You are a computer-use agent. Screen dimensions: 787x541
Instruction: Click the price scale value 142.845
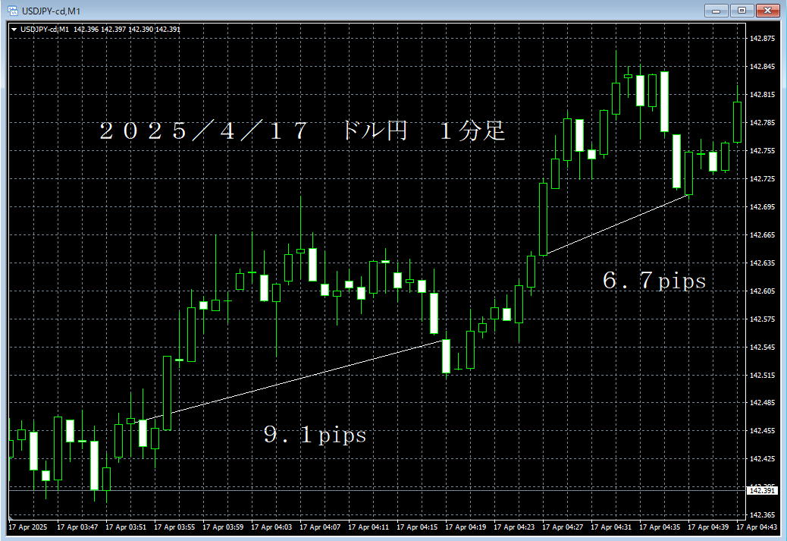click(762, 67)
